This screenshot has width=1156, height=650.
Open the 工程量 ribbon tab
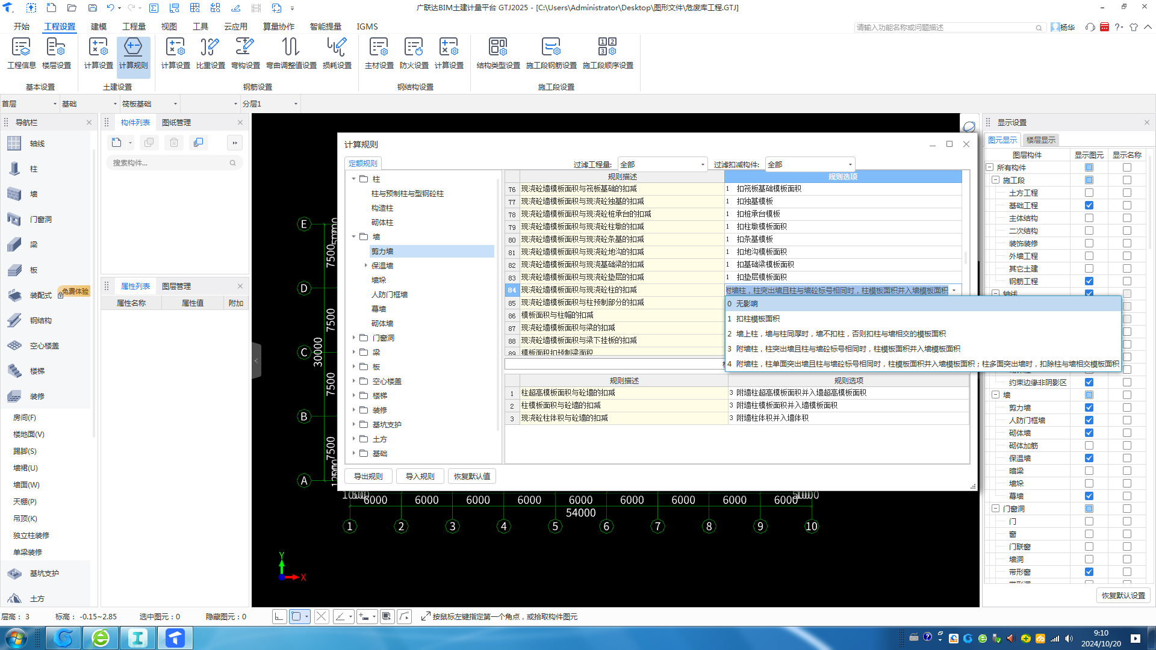134,26
